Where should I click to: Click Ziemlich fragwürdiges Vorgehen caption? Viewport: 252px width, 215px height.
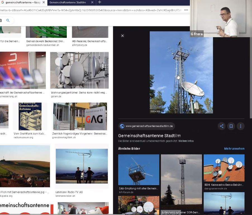80,133
